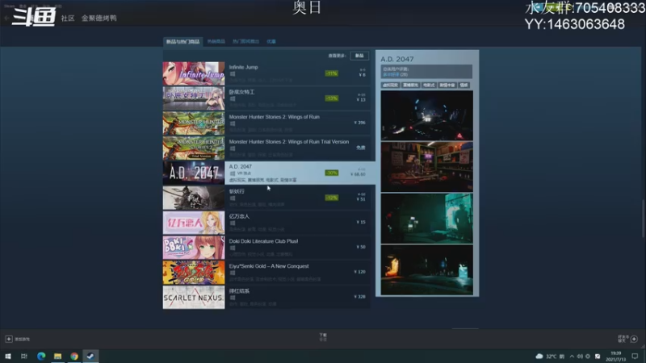646x363 pixels.
Task: Select the New and Trending tab
Action: point(182,42)
